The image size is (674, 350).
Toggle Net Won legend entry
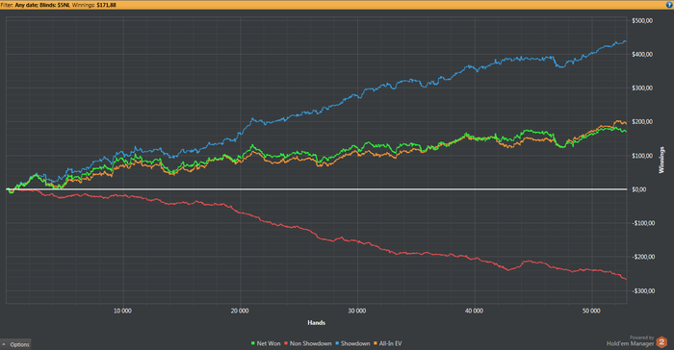point(266,343)
